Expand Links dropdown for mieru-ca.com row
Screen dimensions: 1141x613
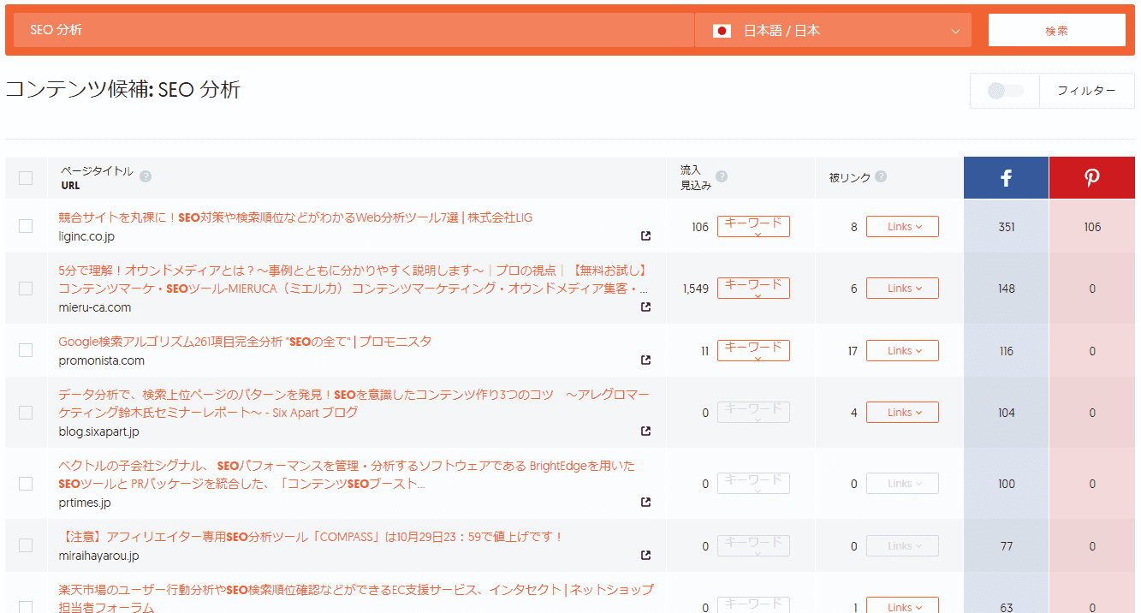(902, 289)
